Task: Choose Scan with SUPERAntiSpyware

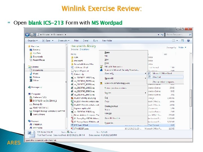Action: [x=117, y=83]
